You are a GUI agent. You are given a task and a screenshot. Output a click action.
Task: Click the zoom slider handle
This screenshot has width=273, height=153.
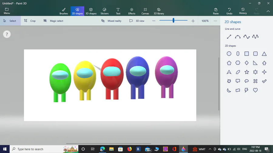coord(173,21)
